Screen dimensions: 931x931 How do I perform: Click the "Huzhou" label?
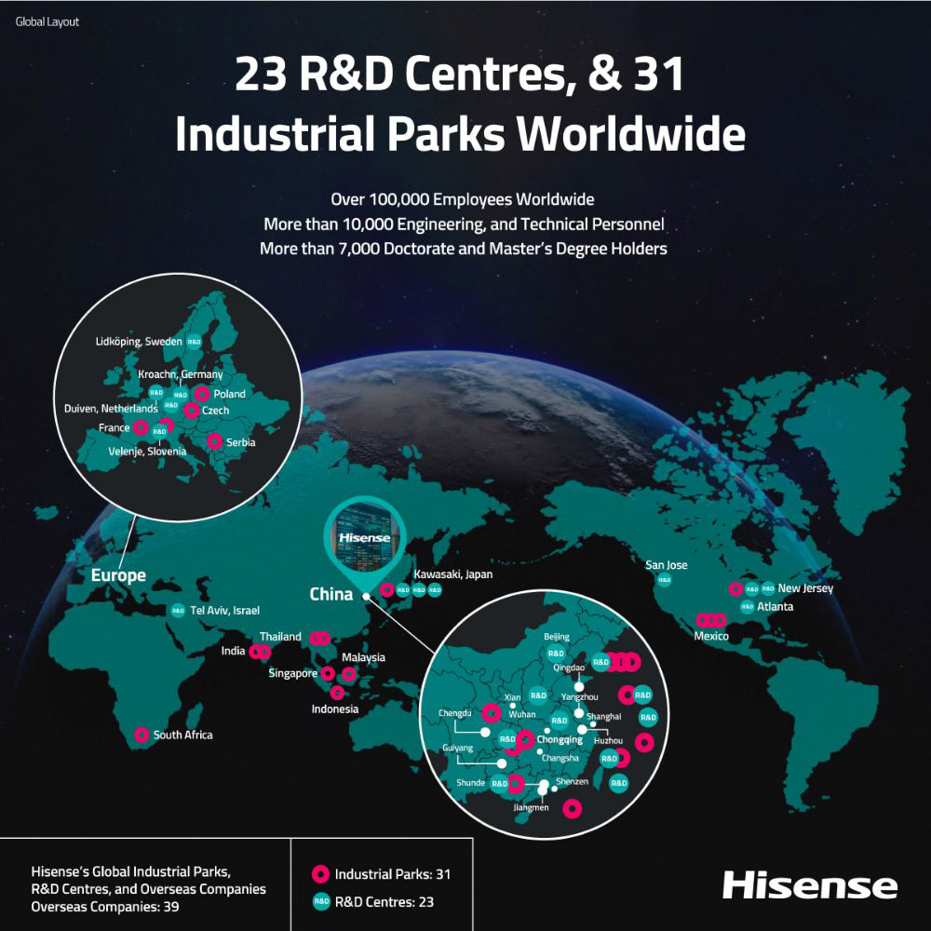pyautogui.click(x=608, y=740)
